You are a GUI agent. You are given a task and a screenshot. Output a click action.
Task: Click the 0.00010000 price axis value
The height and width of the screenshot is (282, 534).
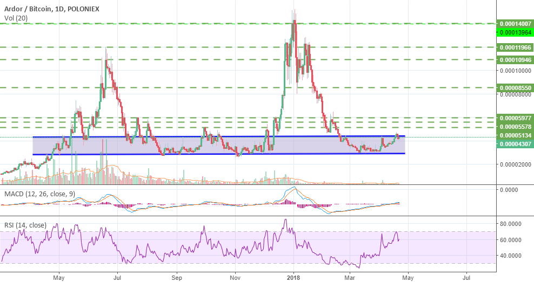[x=515, y=71]
